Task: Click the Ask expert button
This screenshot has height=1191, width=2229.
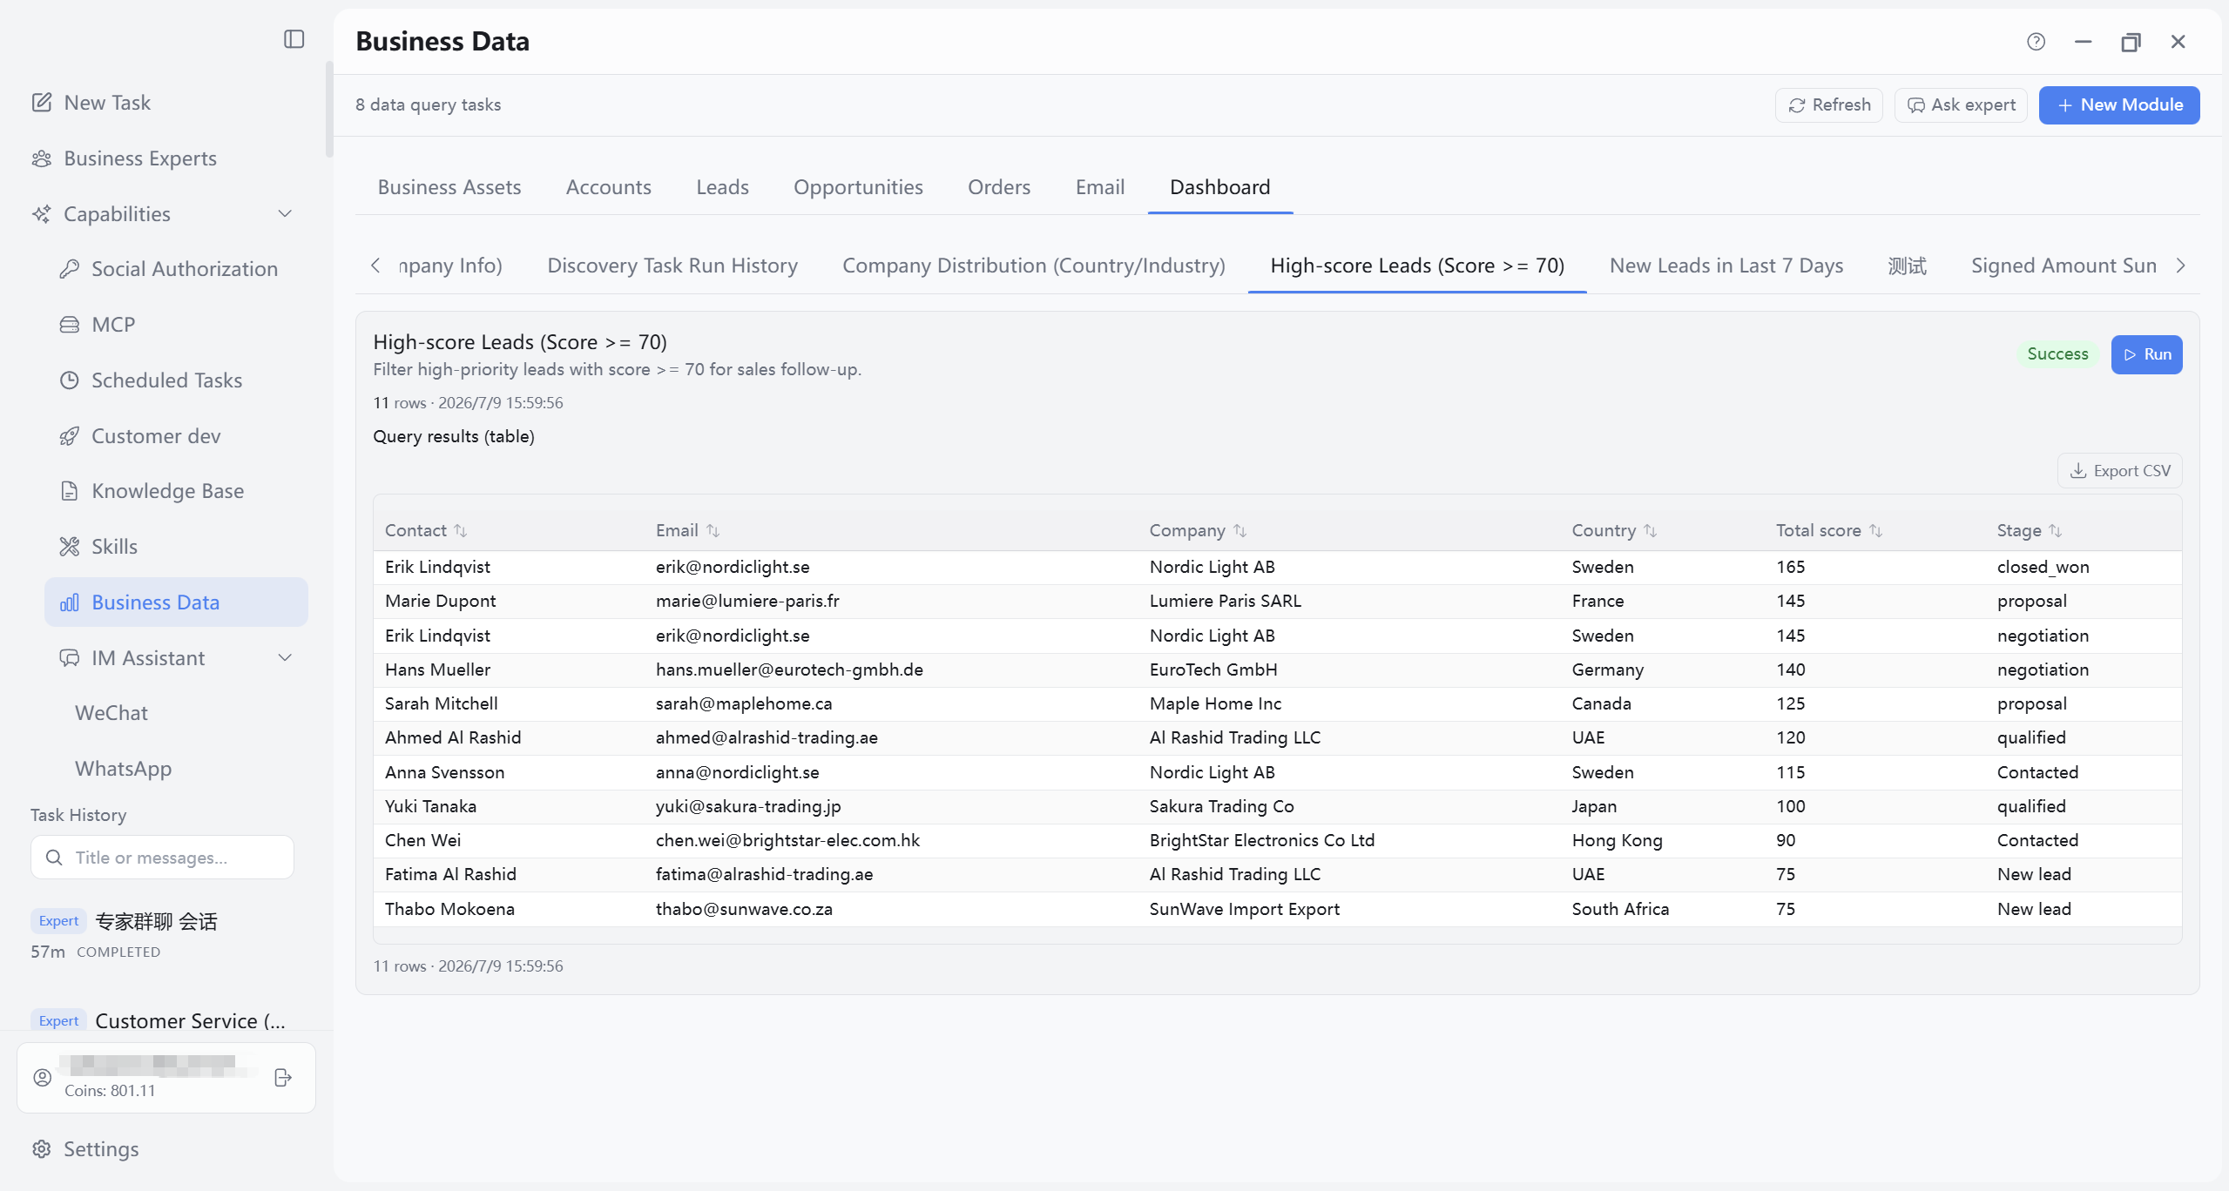Action: (x=1962, y=105)
